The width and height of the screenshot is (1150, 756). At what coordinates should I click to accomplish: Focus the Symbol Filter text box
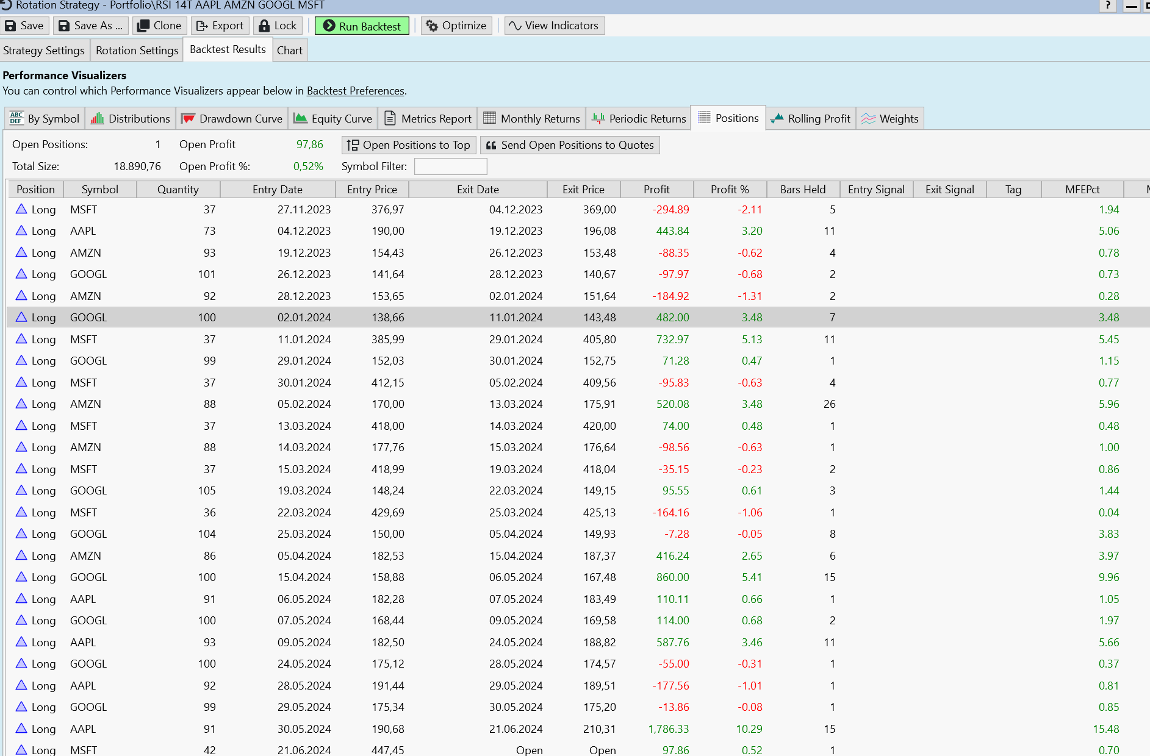click(x=450, y=166)
